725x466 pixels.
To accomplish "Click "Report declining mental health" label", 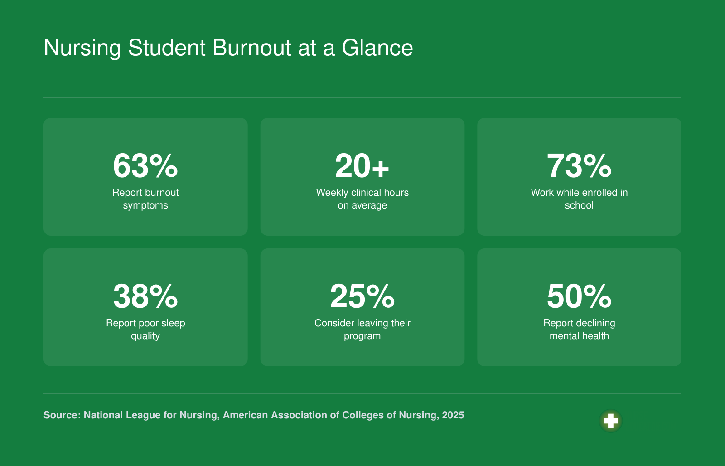I will click(579, 330).
